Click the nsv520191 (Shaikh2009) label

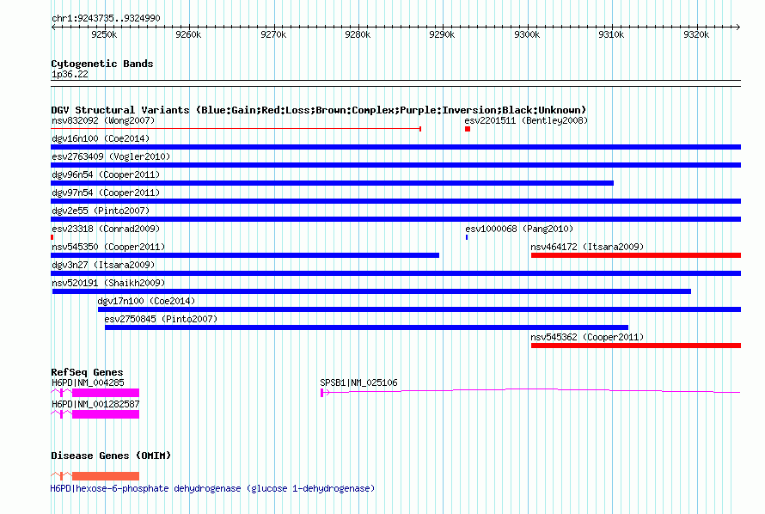108,283
